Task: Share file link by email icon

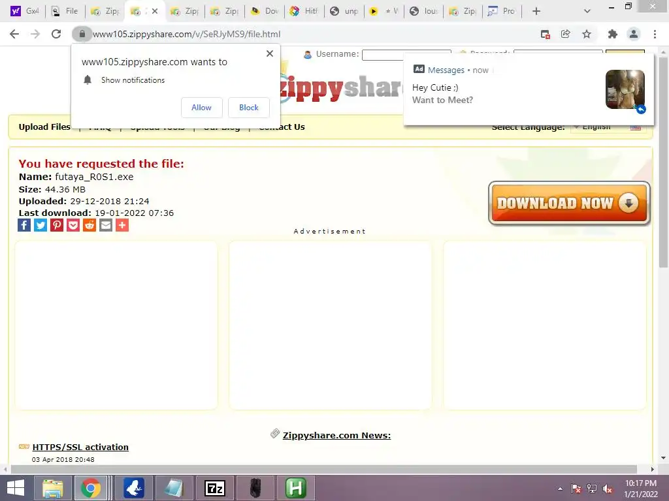Action: click(106, 225)
